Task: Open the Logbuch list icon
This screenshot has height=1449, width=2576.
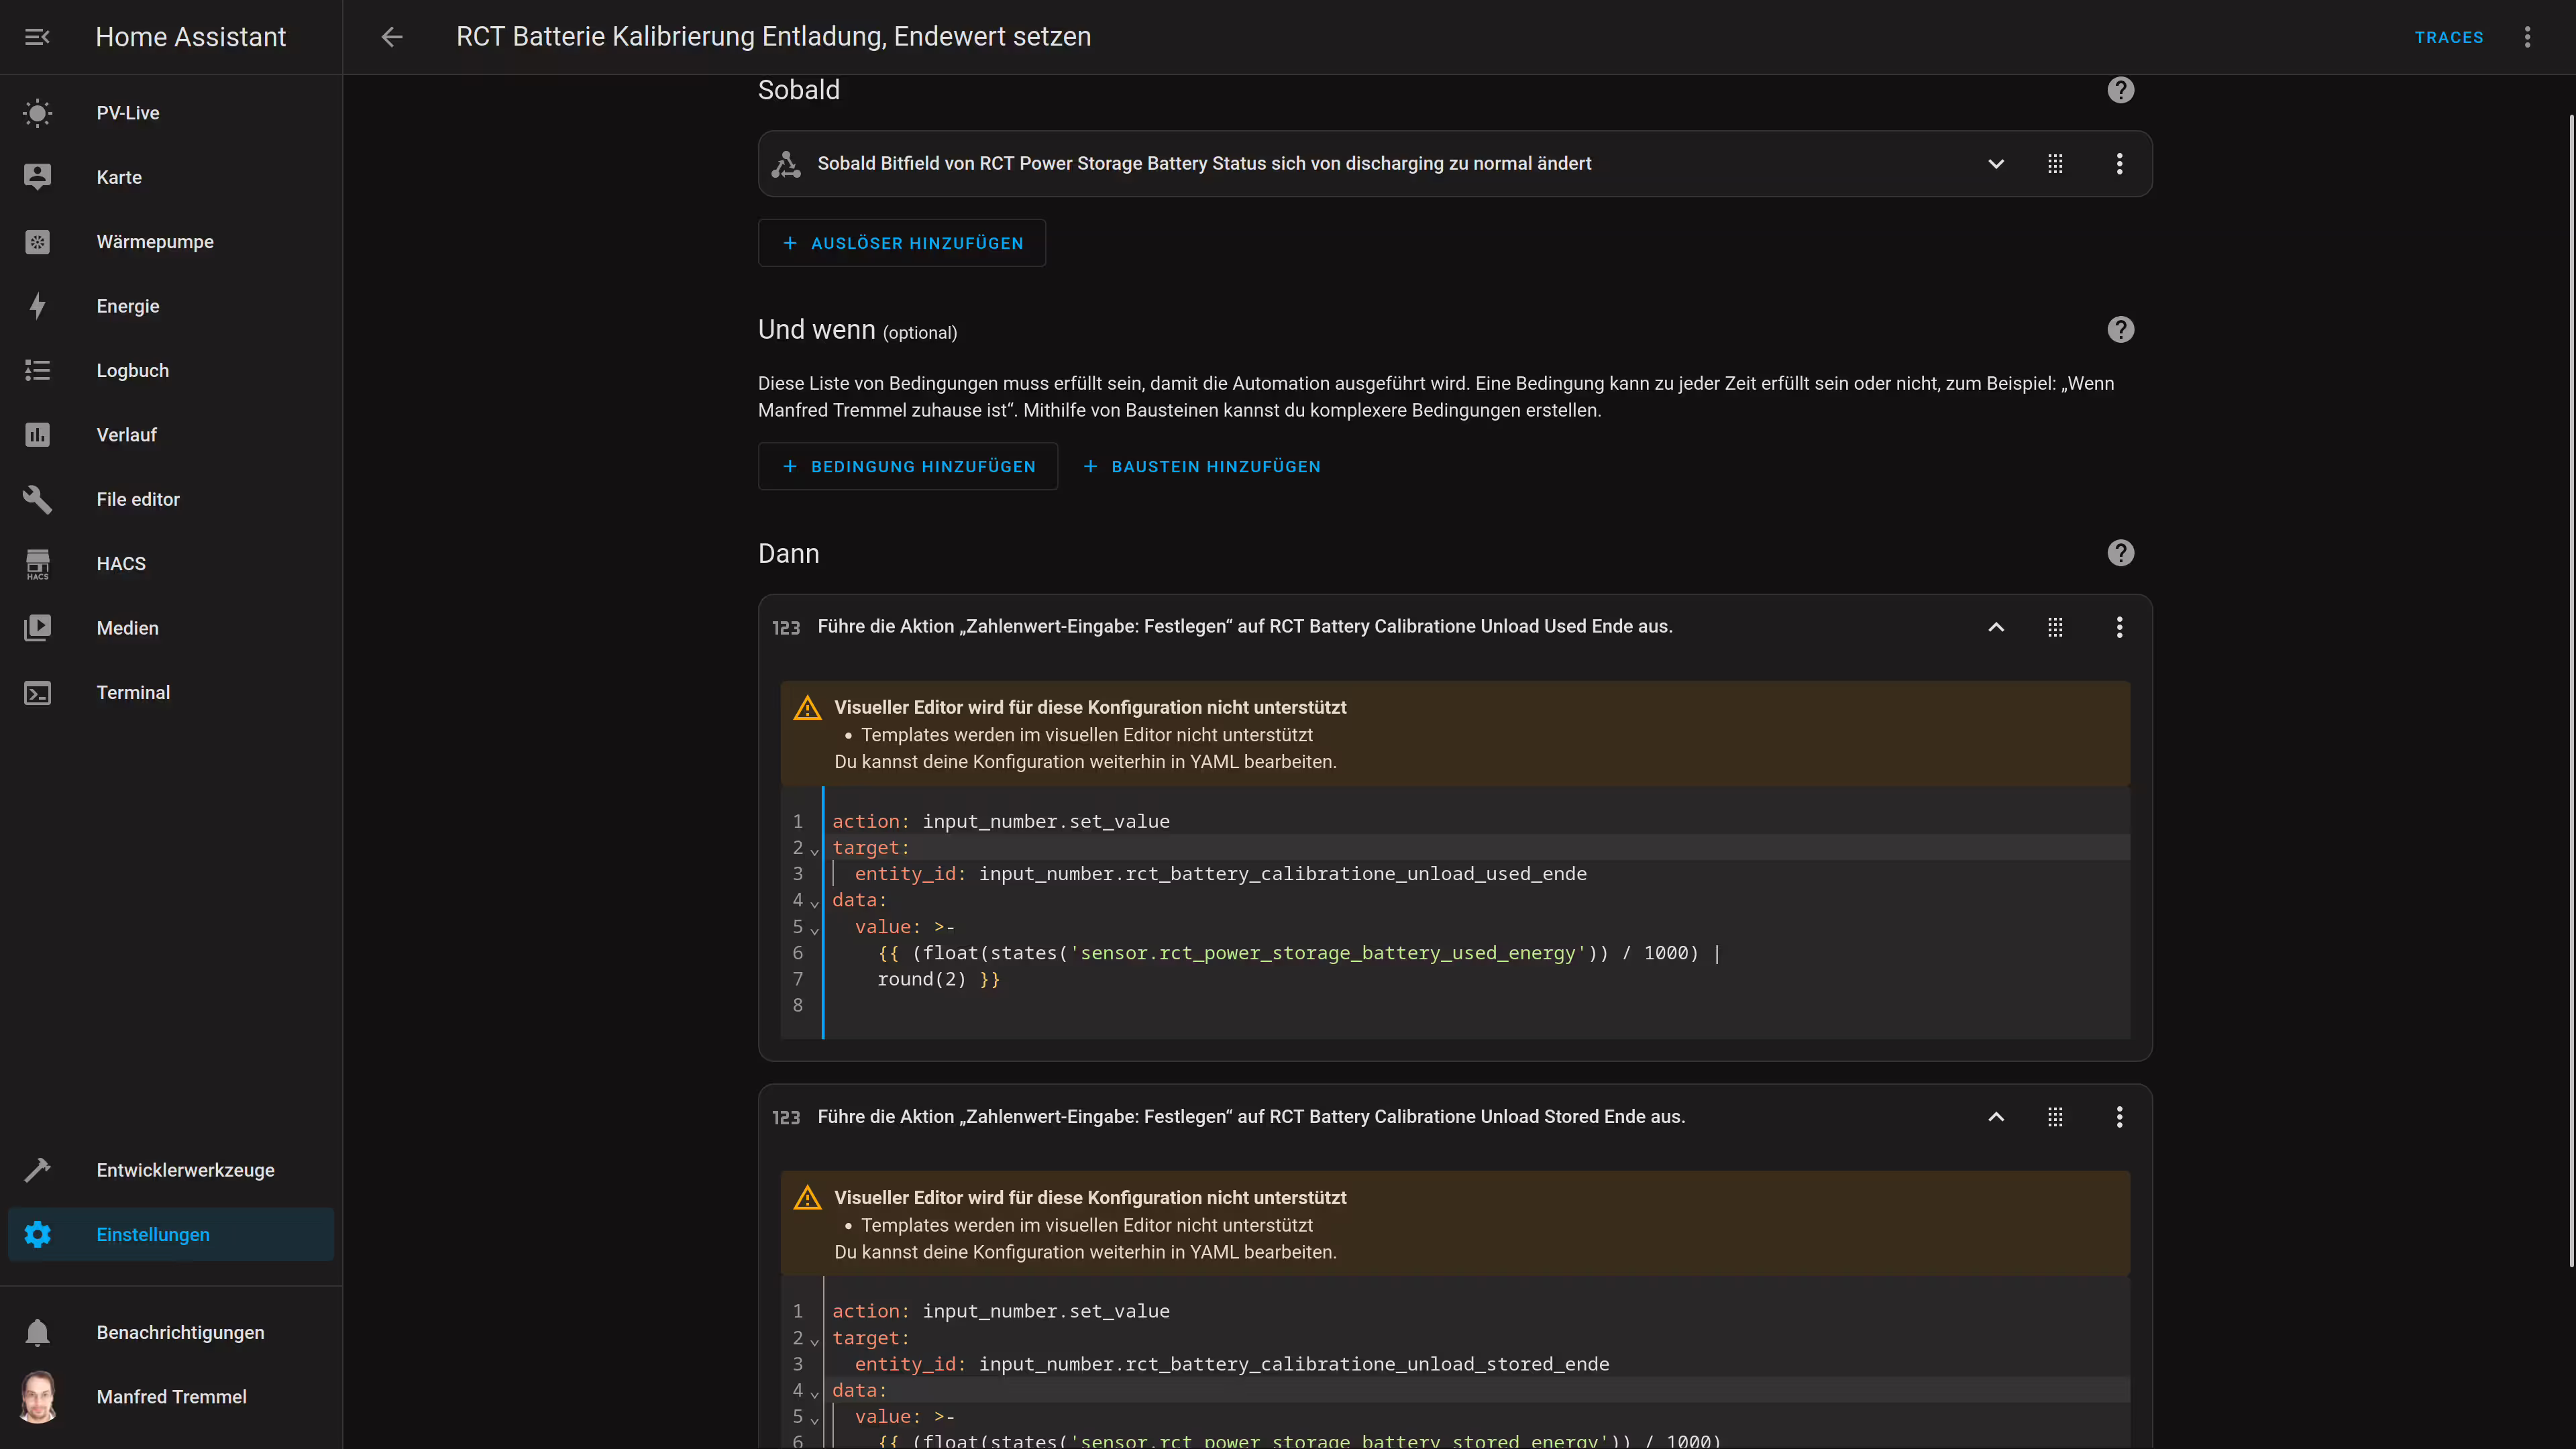Action: [38, 371]
